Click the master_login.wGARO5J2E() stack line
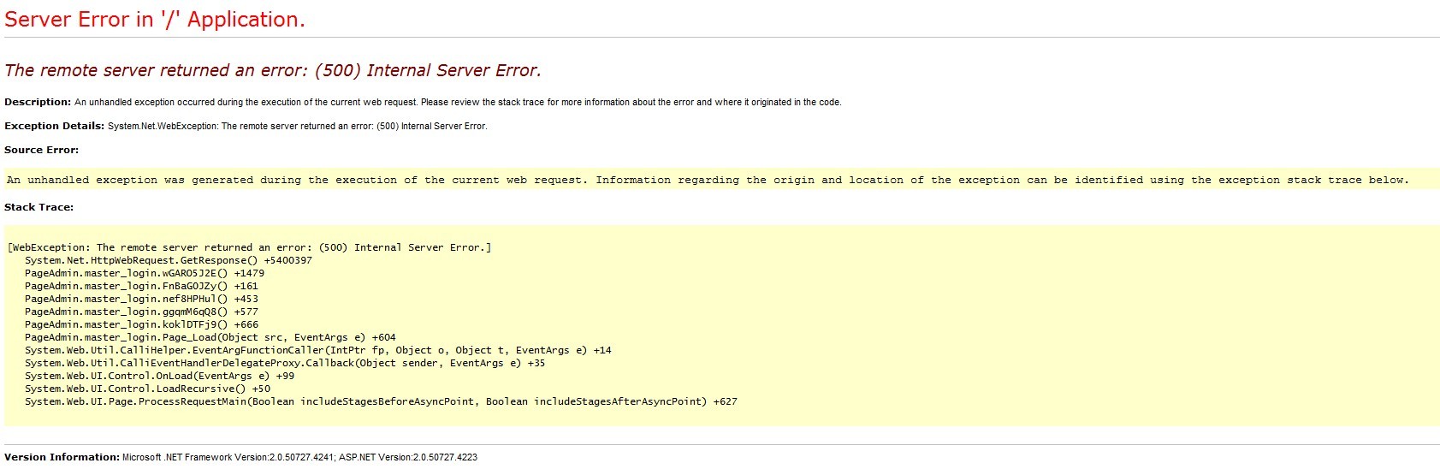Screen dimensions: 1440x475 coord(144,273)
